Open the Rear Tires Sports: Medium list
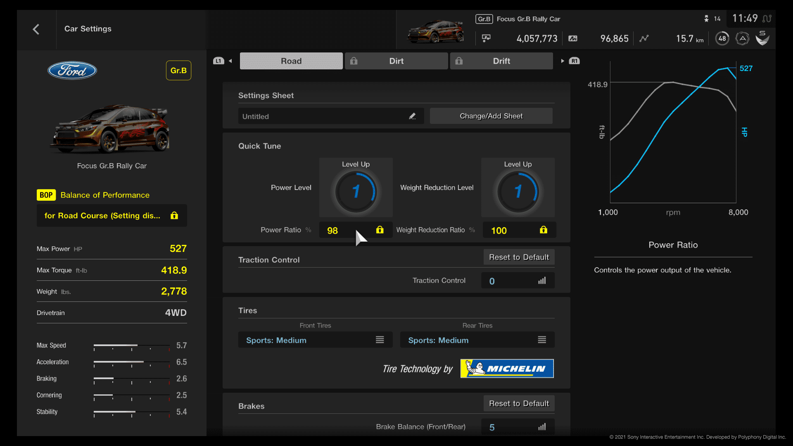This screenshot has height=446, width=793. pyautogui.click(x=477, y=340)
